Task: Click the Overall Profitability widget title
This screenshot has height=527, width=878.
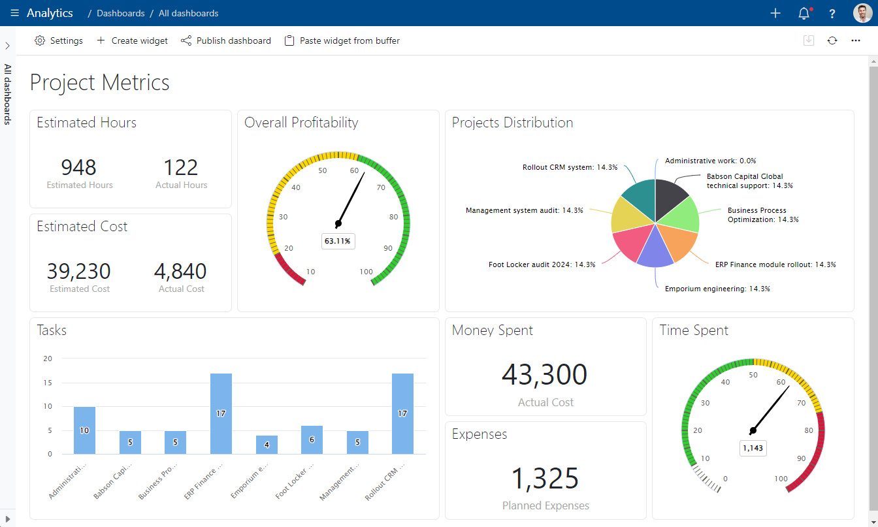Action: (301, 123)
